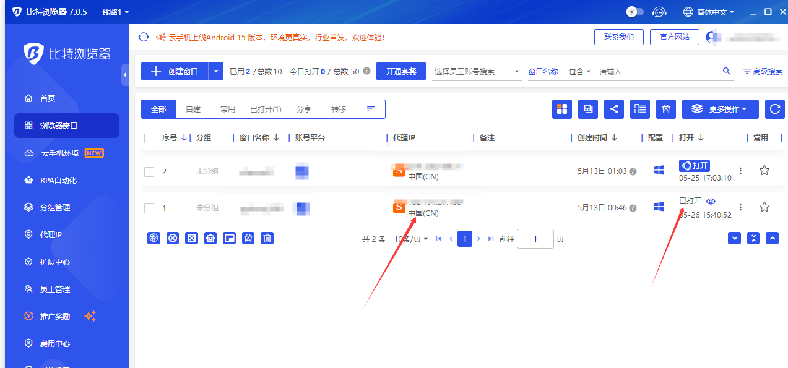
Task: Click the 开通套餐 button
Action: click(x=400, y=71)
